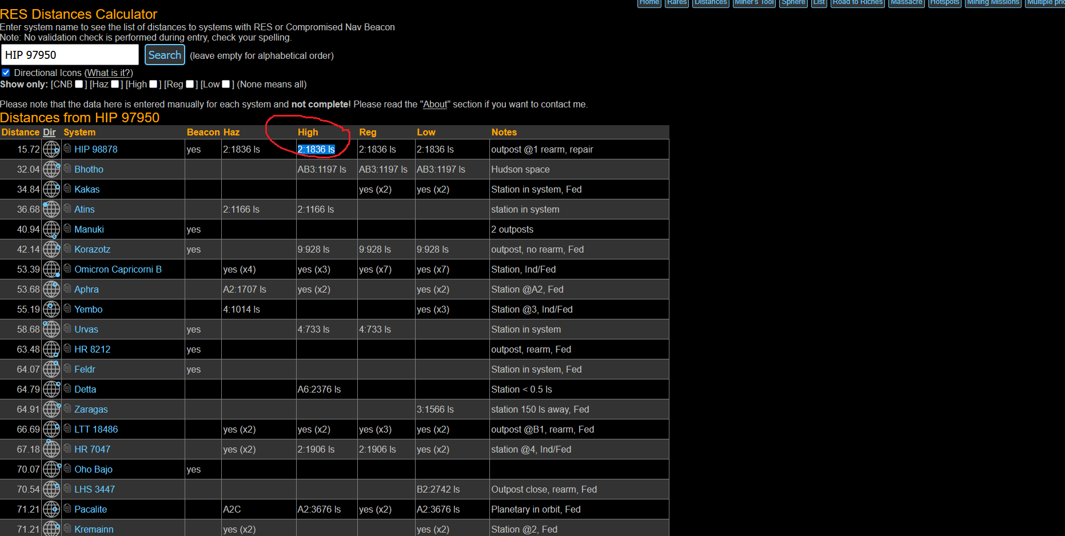Open the HIP 98878 system link
The width and height of the screenshot is (1065, 536).
click(x=95, y=149)
